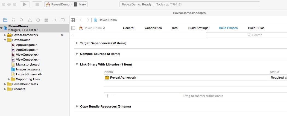Expand the Supporting Files group
The image size is (287, 116).
(9, 79)
